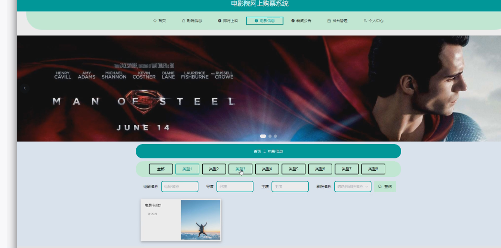The width and height of the screenshot is (501, 248).
Task: Filter movies by 类型5
Action: pyautogui.click(x=294, y=169)
